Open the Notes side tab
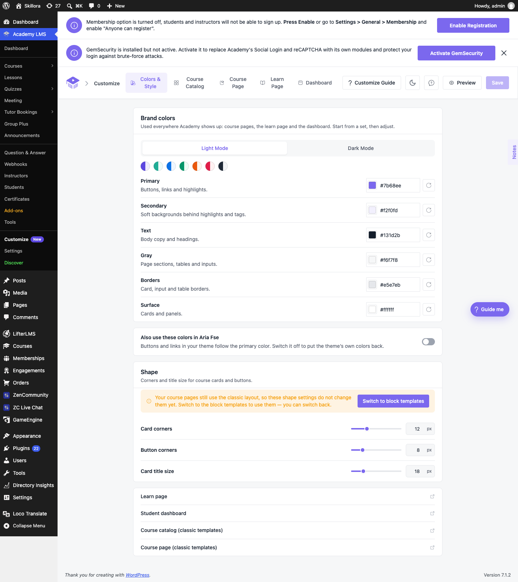 tap(513, 152)
